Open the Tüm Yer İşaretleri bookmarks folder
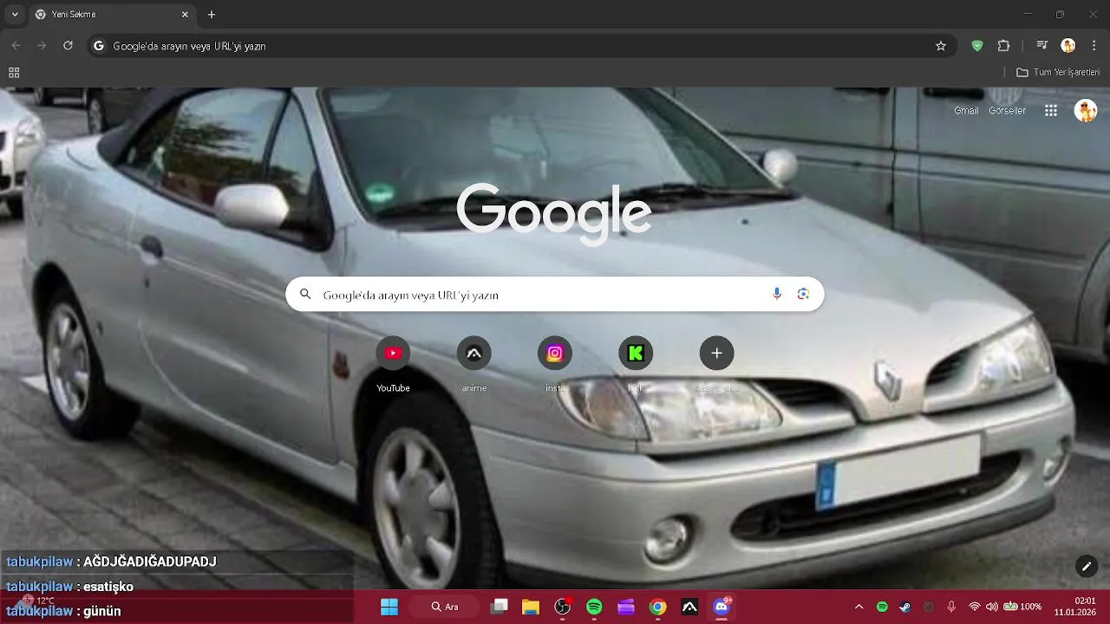1110x624 pixels. pyautogui.click(x=1058, y=73)
